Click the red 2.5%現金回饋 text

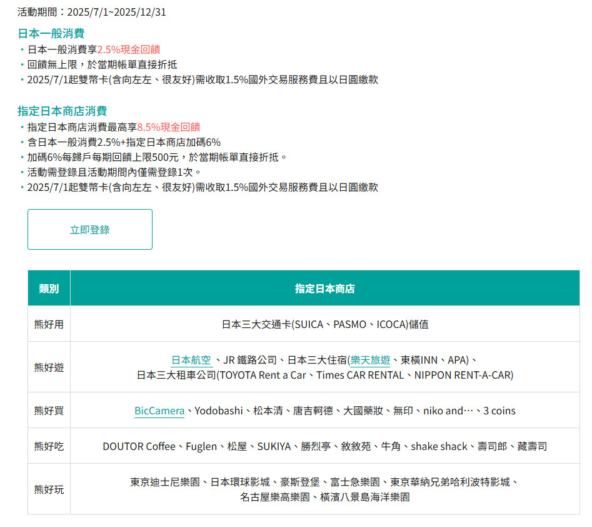coord(133,49)
